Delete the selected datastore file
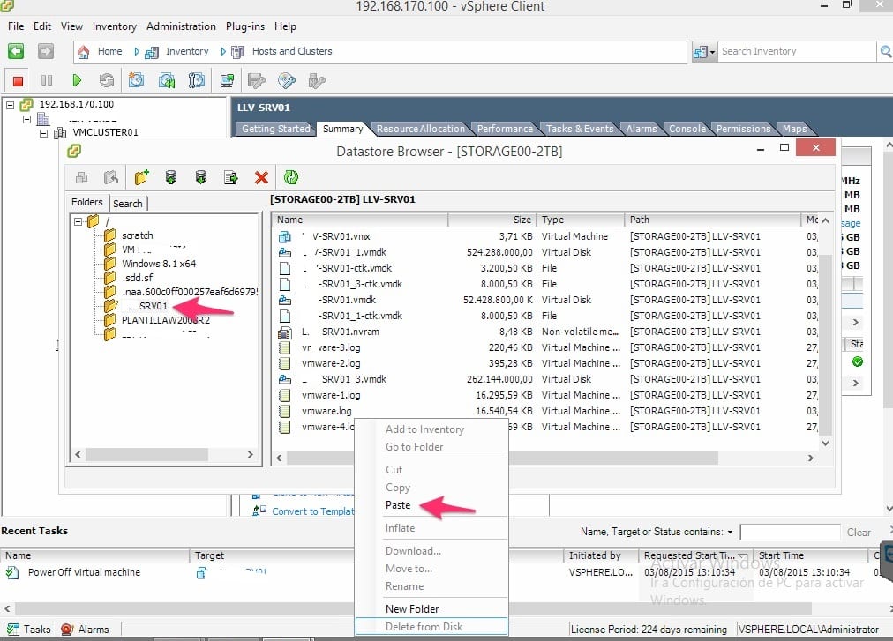 tap(261, 177)
